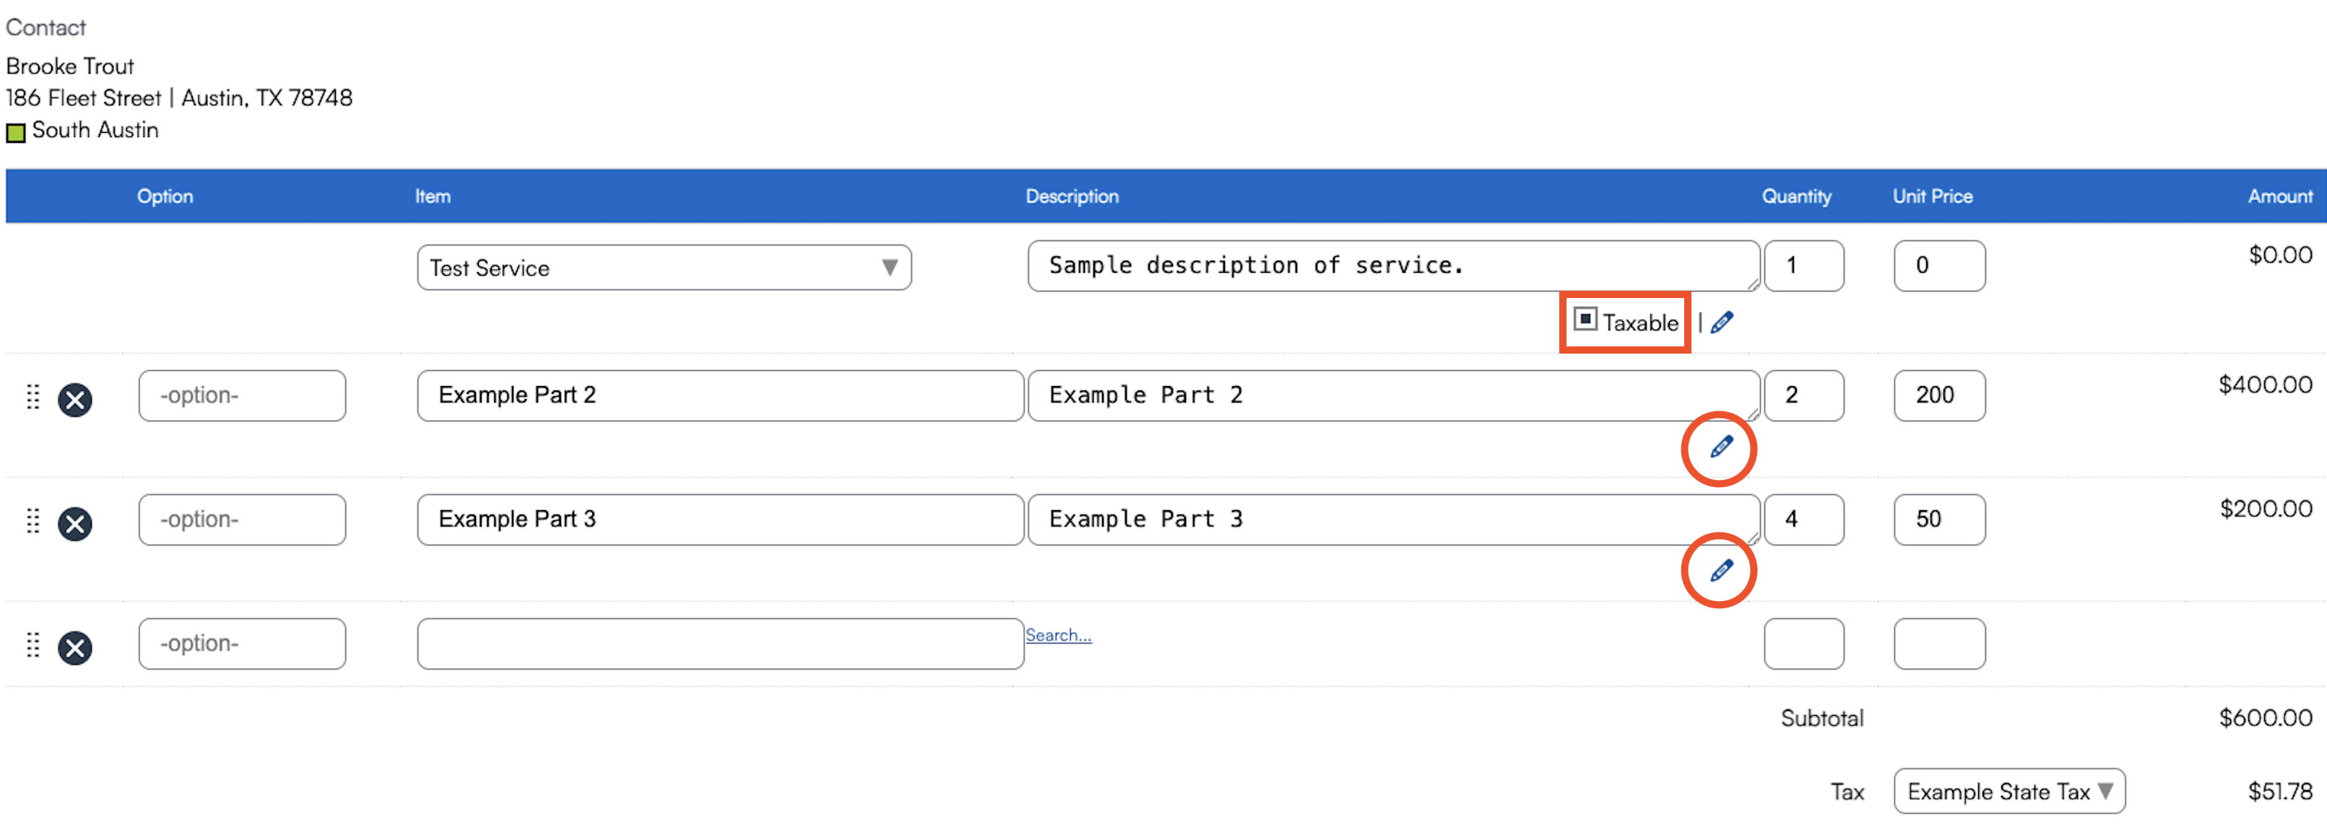Click drag handle of Example Part 3 row

[x=33, y=521]
